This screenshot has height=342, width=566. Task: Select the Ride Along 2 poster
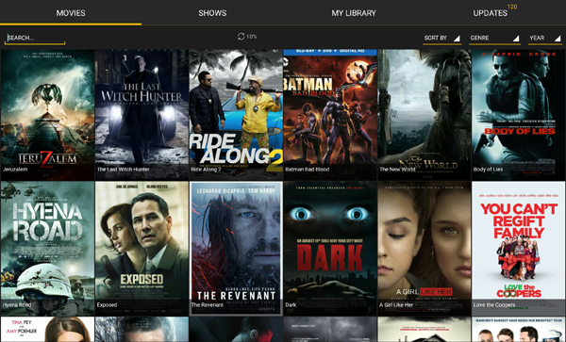(236, 115)
